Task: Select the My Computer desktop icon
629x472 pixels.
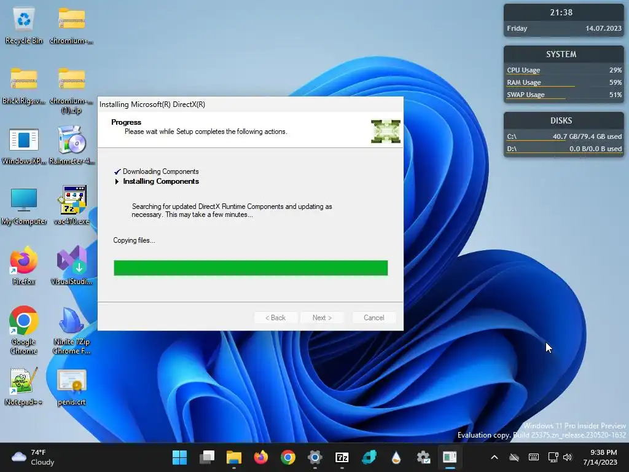Action: click(24, 206)
